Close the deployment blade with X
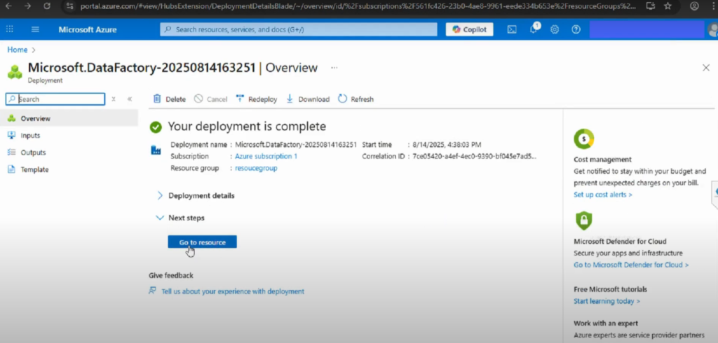 coord(705,68)
